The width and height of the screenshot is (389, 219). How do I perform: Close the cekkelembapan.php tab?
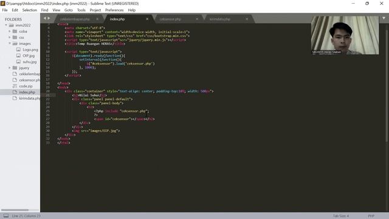(97, 19)
